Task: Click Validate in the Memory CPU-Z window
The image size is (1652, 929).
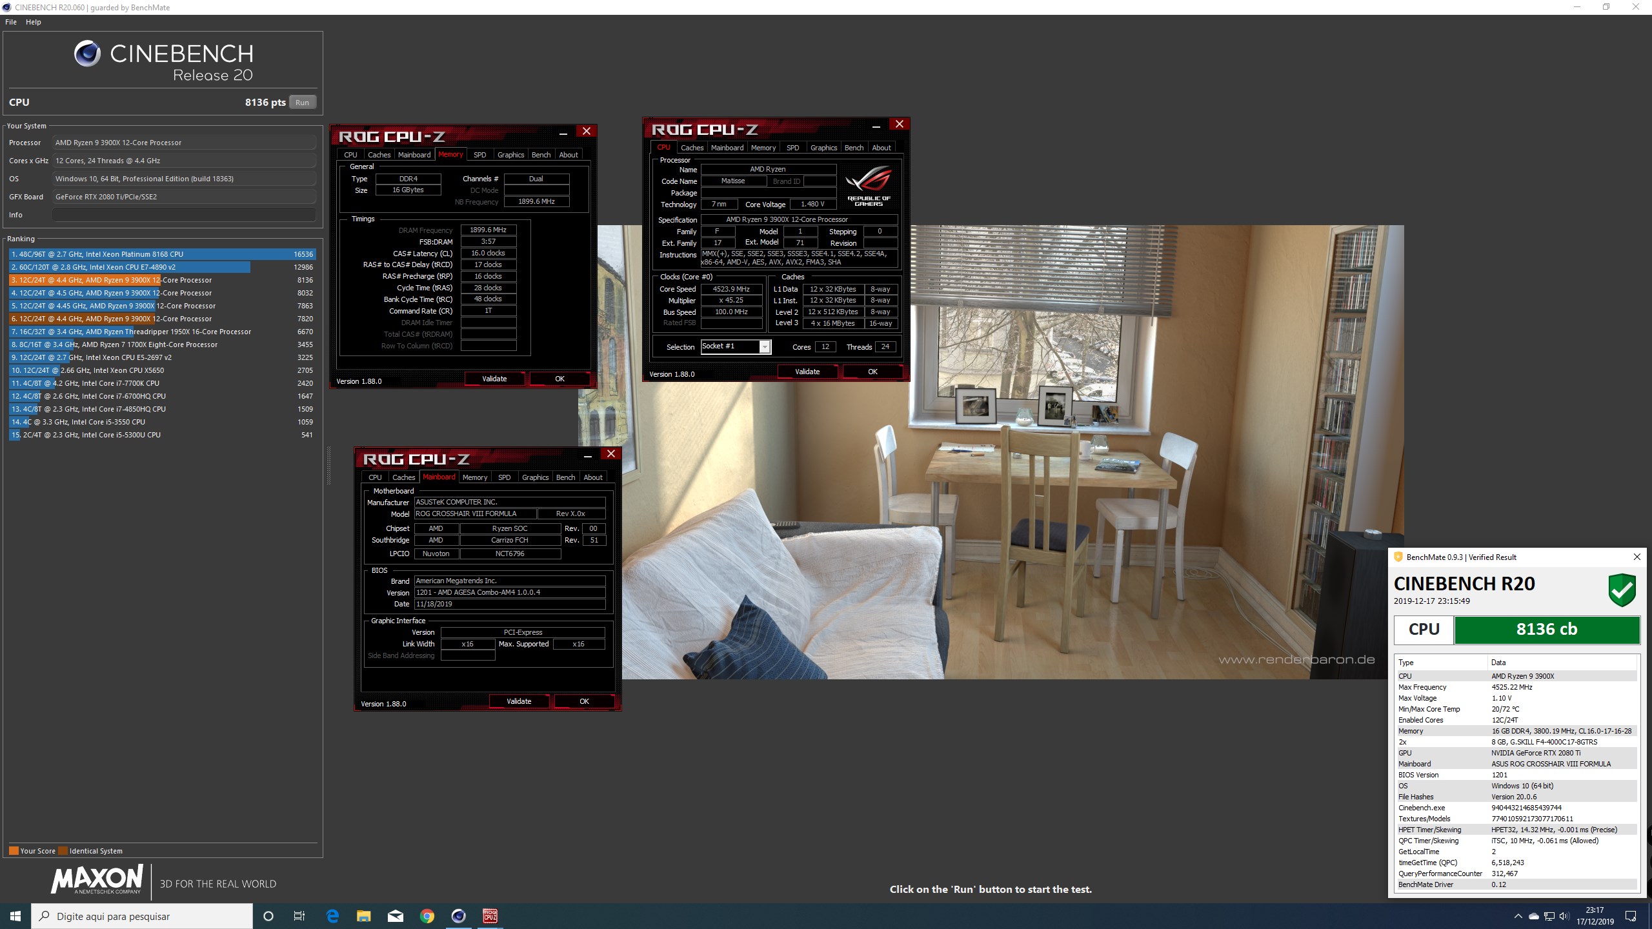Action: pyautogui.click(x=494, y=379)
